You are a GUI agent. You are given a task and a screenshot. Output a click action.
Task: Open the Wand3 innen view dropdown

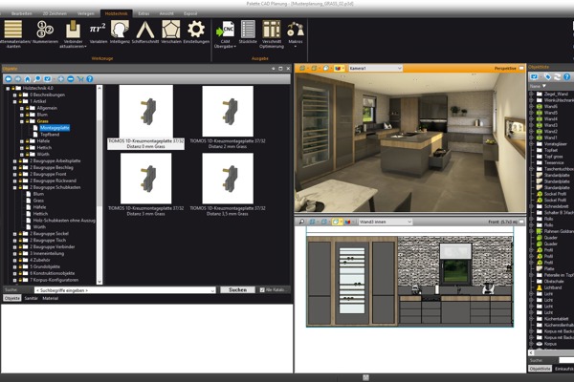[x=410, y=222]
